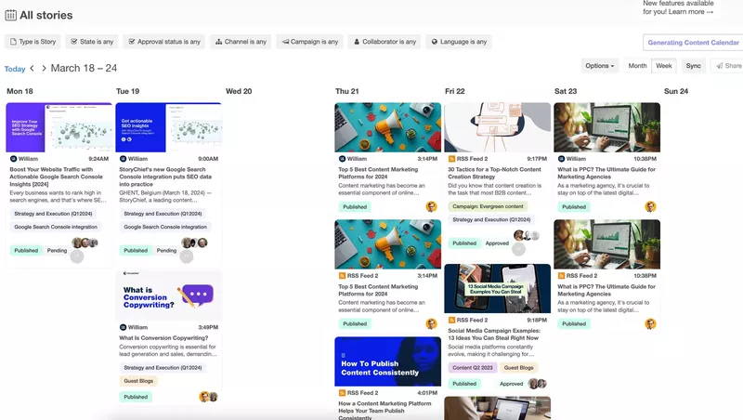The width and height of the screenshot is (743, 420).
Task: Click the Share button
Action: click(728, 66)
